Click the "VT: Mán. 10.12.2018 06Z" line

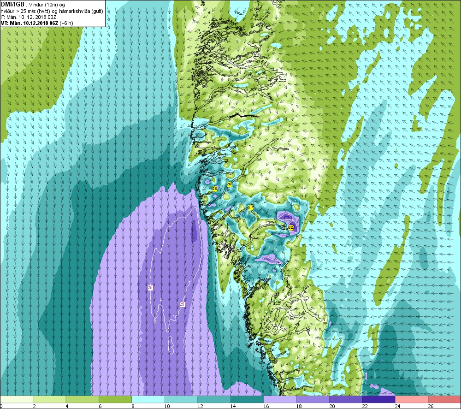(30, 23)
